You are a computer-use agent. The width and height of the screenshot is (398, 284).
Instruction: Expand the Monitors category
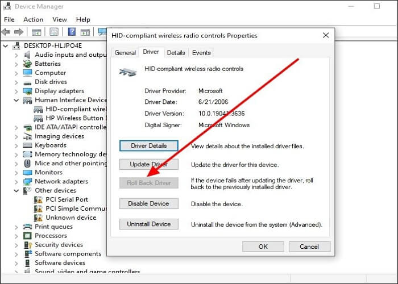pyautogui.click(x=16, y=173)
